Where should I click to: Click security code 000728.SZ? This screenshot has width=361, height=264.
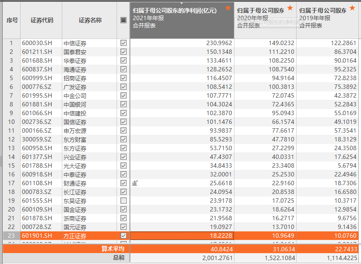point(37,227)
